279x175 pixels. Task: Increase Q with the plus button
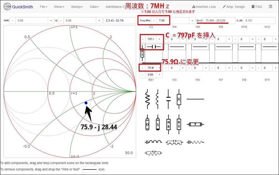tap(99, 20)
